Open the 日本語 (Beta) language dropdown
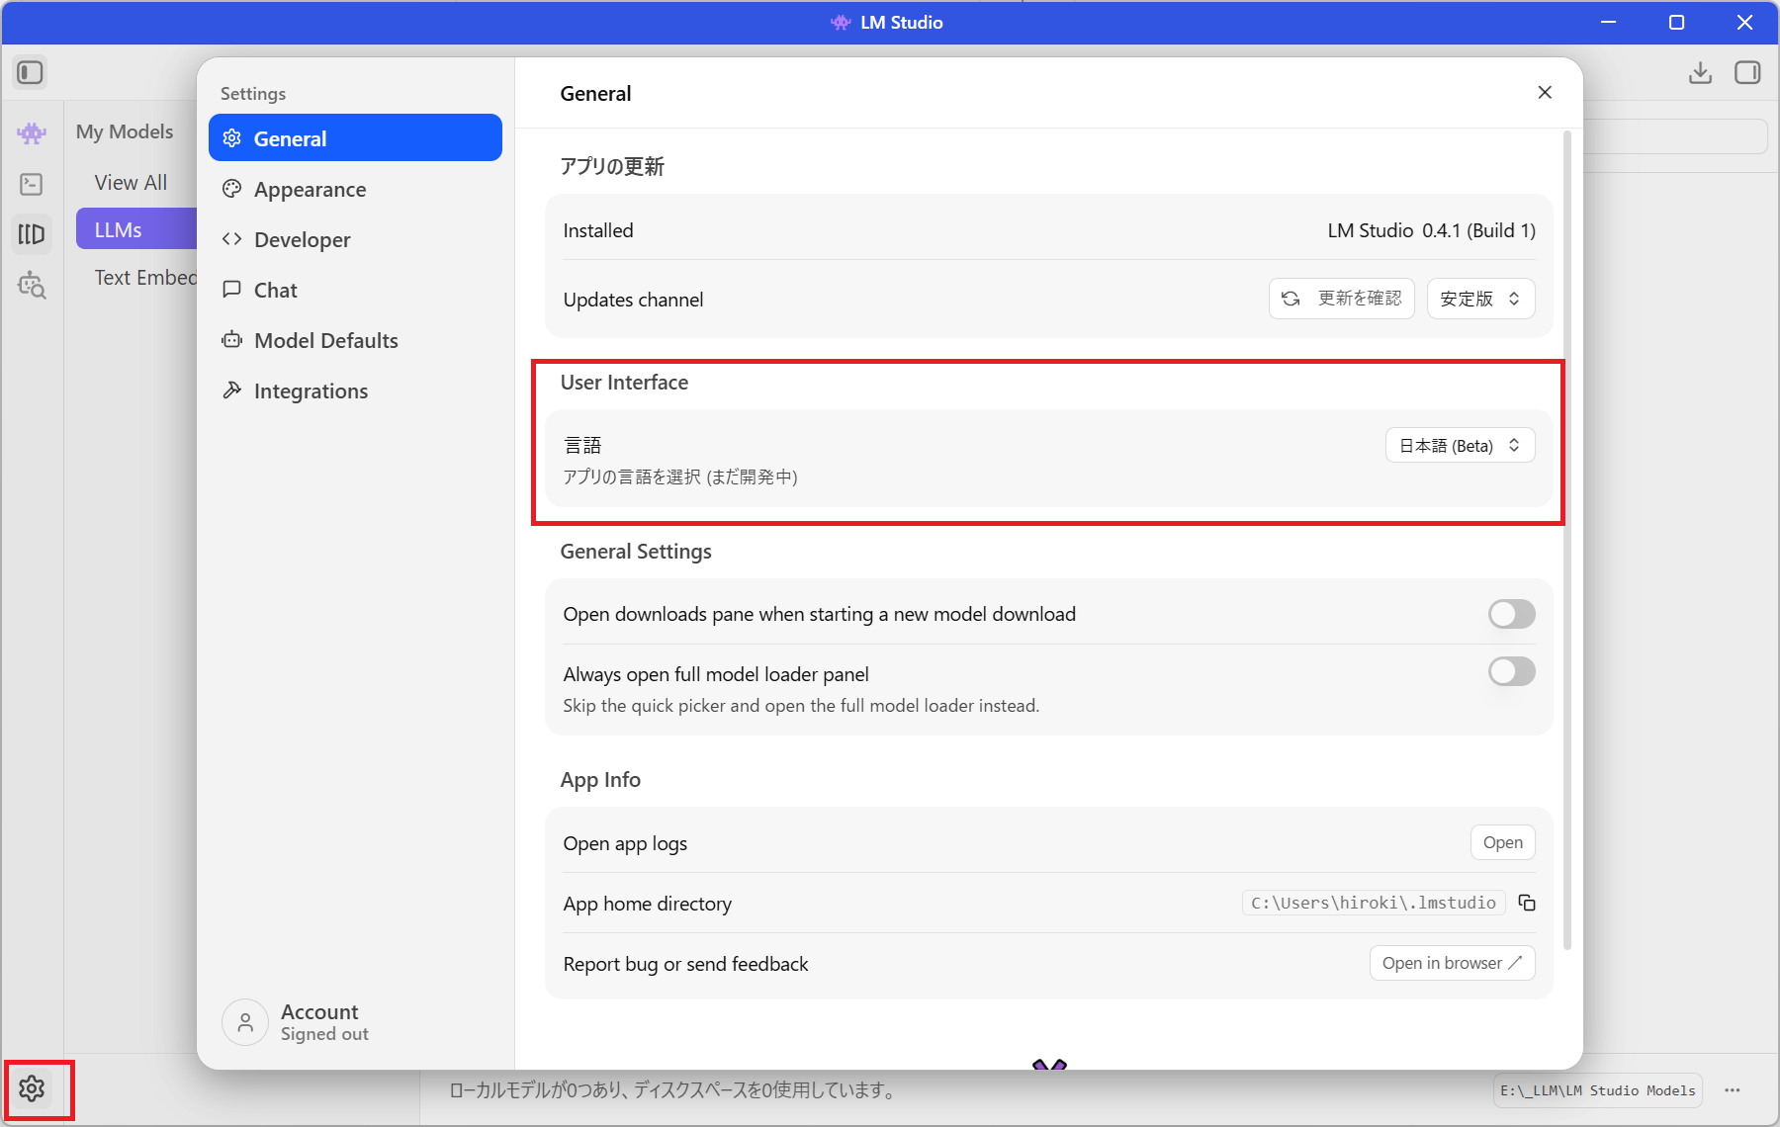 pos(1460,446)
